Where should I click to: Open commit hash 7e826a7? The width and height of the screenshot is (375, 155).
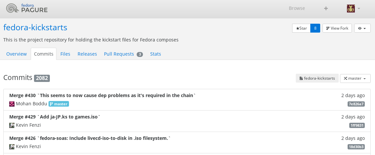[x=356, y=104]
